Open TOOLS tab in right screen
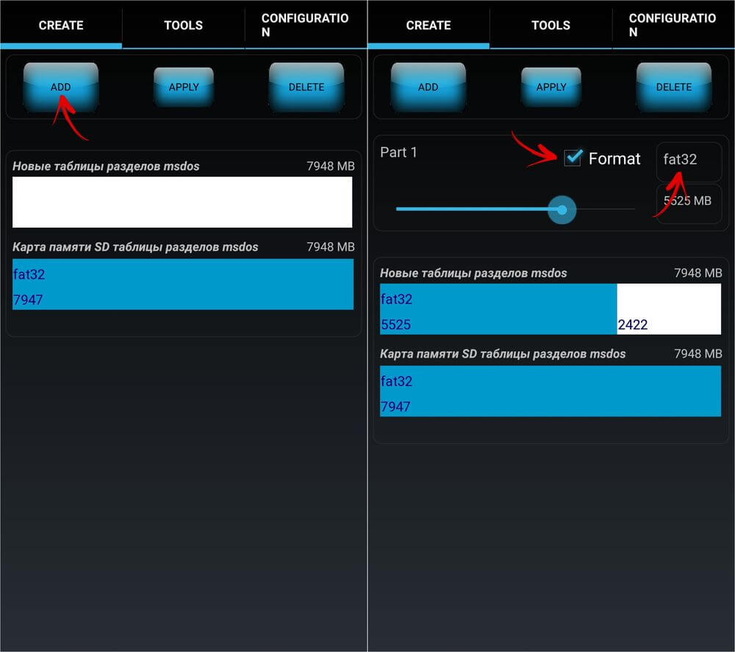This screenshot has height=652, width=735. [551, 25]
